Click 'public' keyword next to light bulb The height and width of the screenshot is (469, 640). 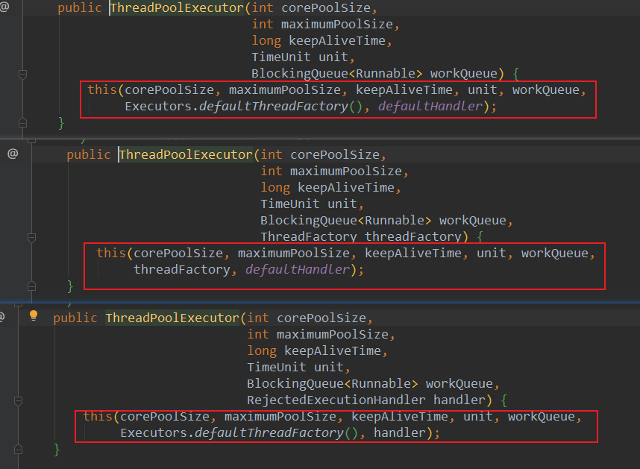pos(75,318)
